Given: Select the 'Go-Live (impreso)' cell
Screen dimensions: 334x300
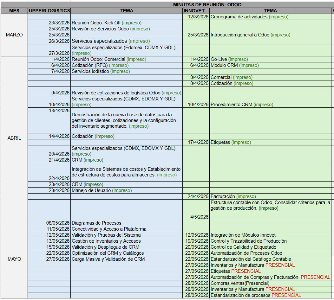Looking at the screenshot, I should [270, 59].
